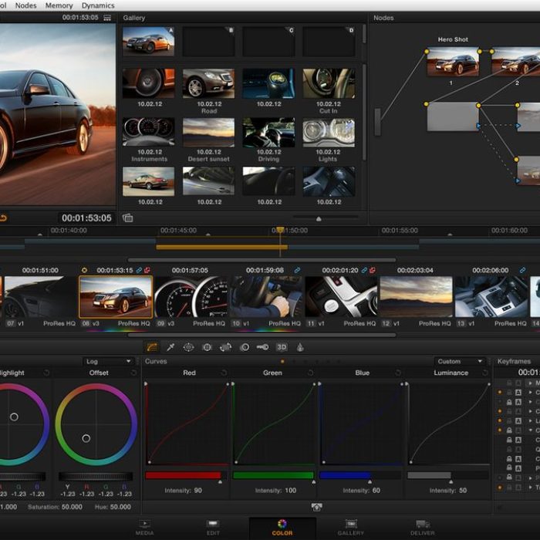
Task: Open the Edit page
Action: click(213, 527)
